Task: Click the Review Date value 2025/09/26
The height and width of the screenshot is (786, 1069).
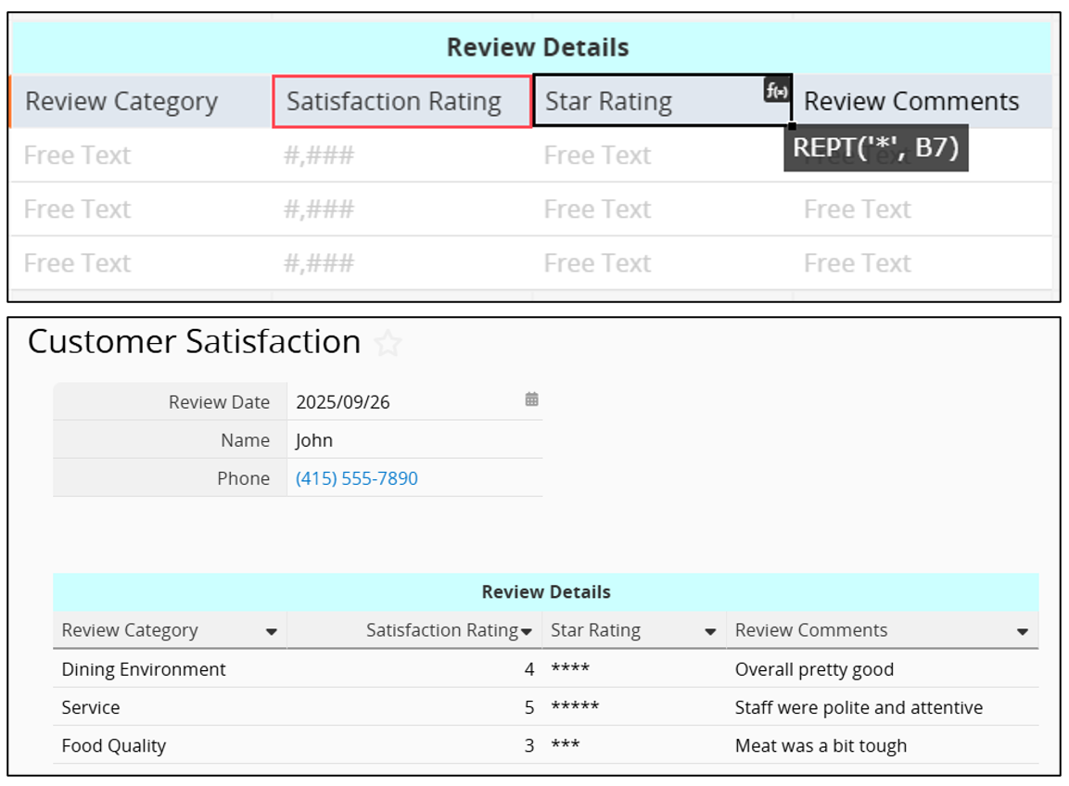Action: [x=343, y=402]
